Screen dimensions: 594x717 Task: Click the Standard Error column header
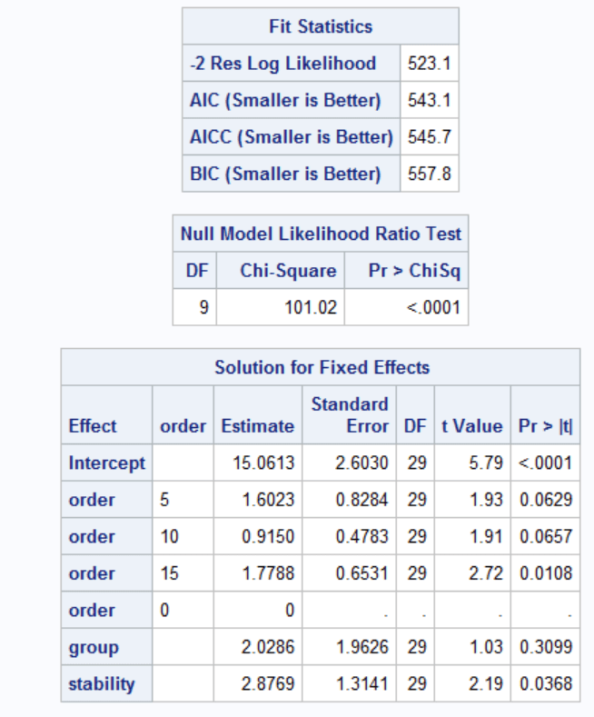(350, 415)
